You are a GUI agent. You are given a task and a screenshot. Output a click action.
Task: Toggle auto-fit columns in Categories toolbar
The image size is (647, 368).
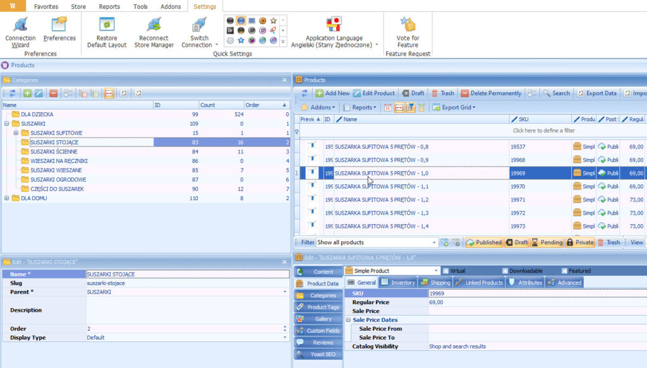(109, 93)
